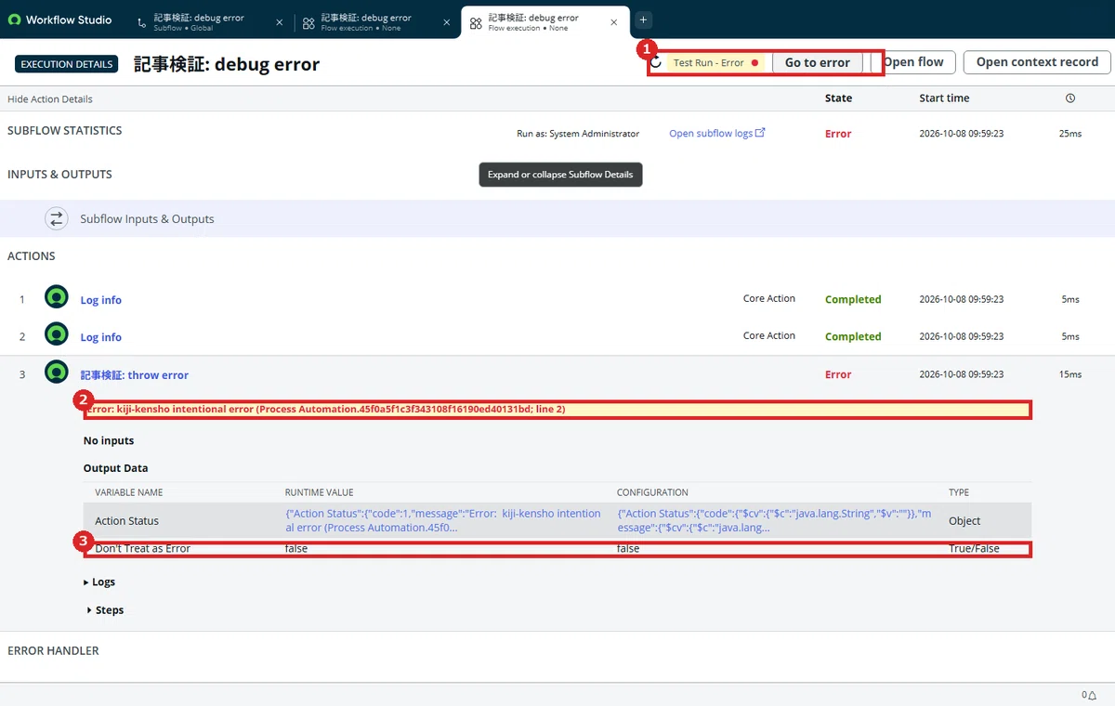Expand the Steps section
Viewport: 1115px width, 706px height.
pos(105,610)
